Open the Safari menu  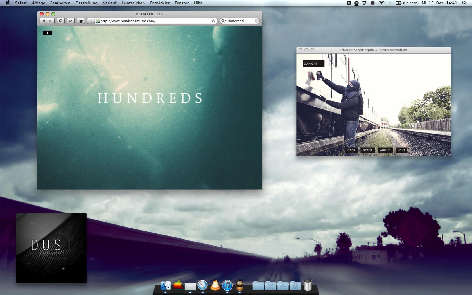[21, 3]
